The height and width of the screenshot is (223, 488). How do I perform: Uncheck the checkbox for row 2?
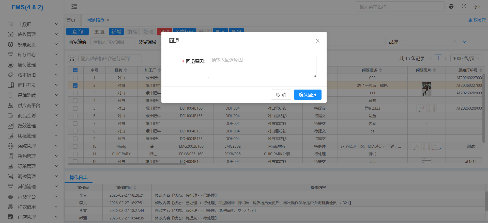coord(75,85)
